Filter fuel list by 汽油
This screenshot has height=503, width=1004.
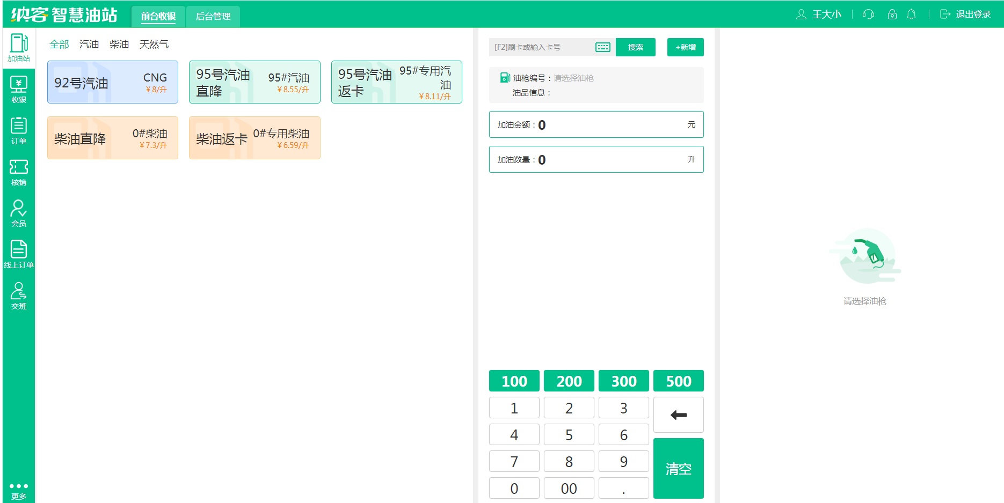click(x=89, y=44)
